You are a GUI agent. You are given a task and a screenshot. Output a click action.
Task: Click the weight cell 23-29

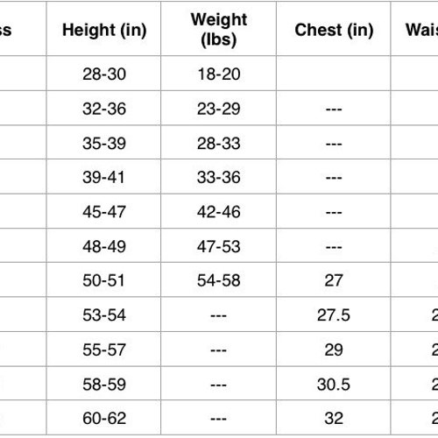tap(219, 109)
